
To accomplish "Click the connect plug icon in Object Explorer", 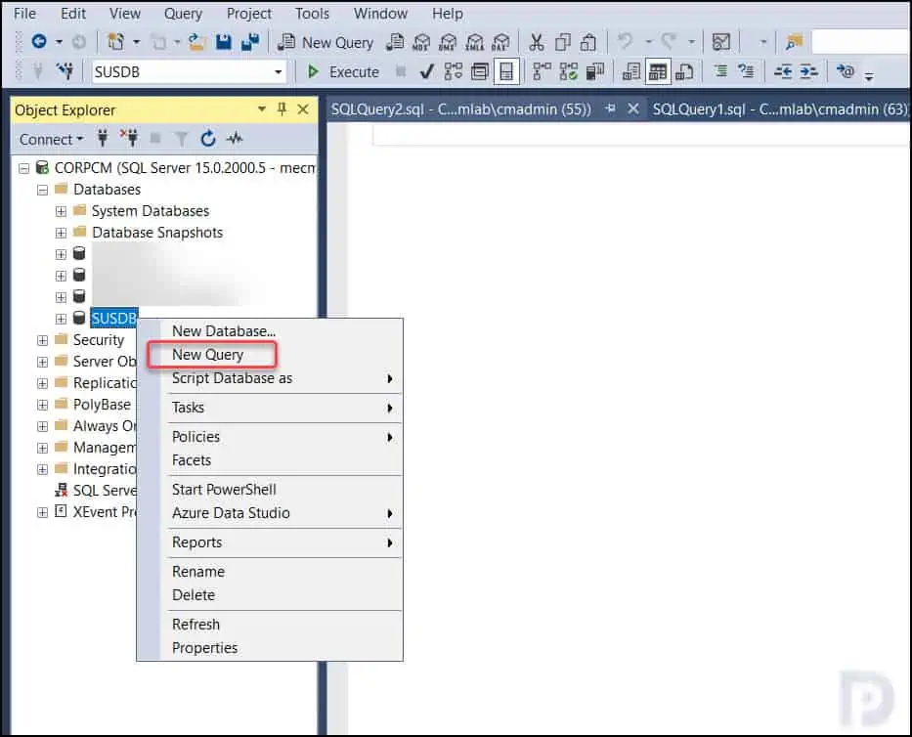I will (103, 139).
